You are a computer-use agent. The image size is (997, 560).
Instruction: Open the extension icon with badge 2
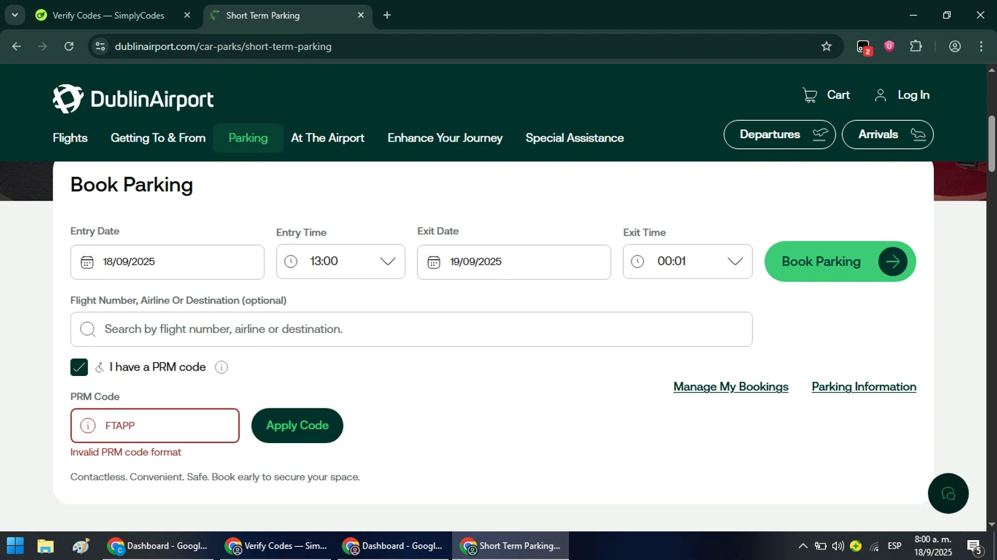(x=863, y=47)
